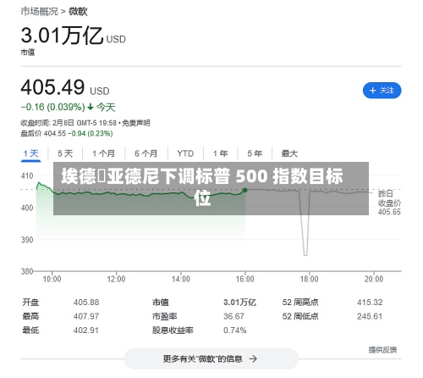423x378 pixels.
Task: Click the 10:00 time axis label
Action: (x=52, y=279)
